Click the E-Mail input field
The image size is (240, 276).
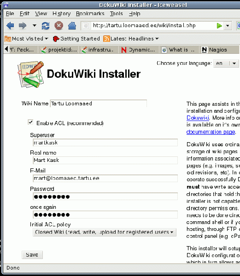coord(105,178)
